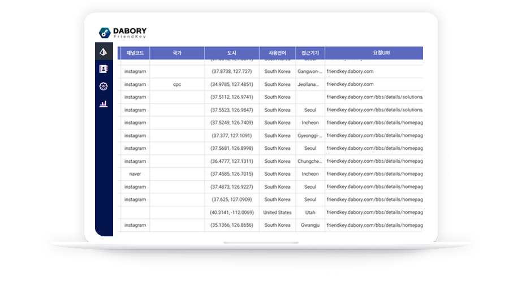Click the 요청URI column header

point(373,53)
